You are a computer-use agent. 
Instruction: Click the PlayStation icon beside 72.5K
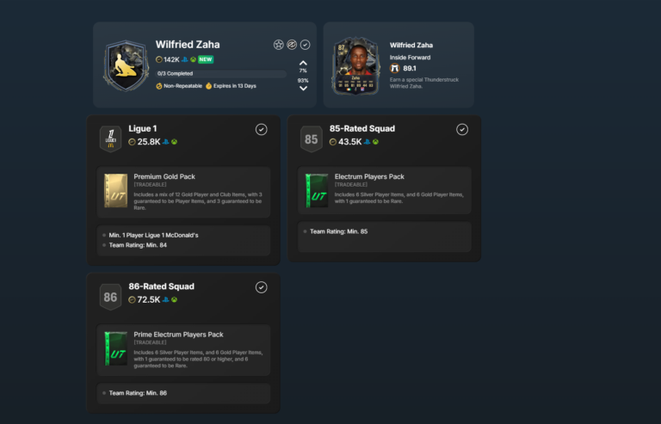point(165,300)
